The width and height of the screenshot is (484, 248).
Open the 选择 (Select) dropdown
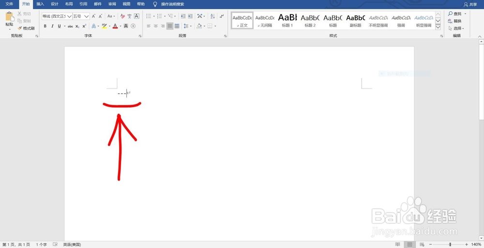coord(456,29)
